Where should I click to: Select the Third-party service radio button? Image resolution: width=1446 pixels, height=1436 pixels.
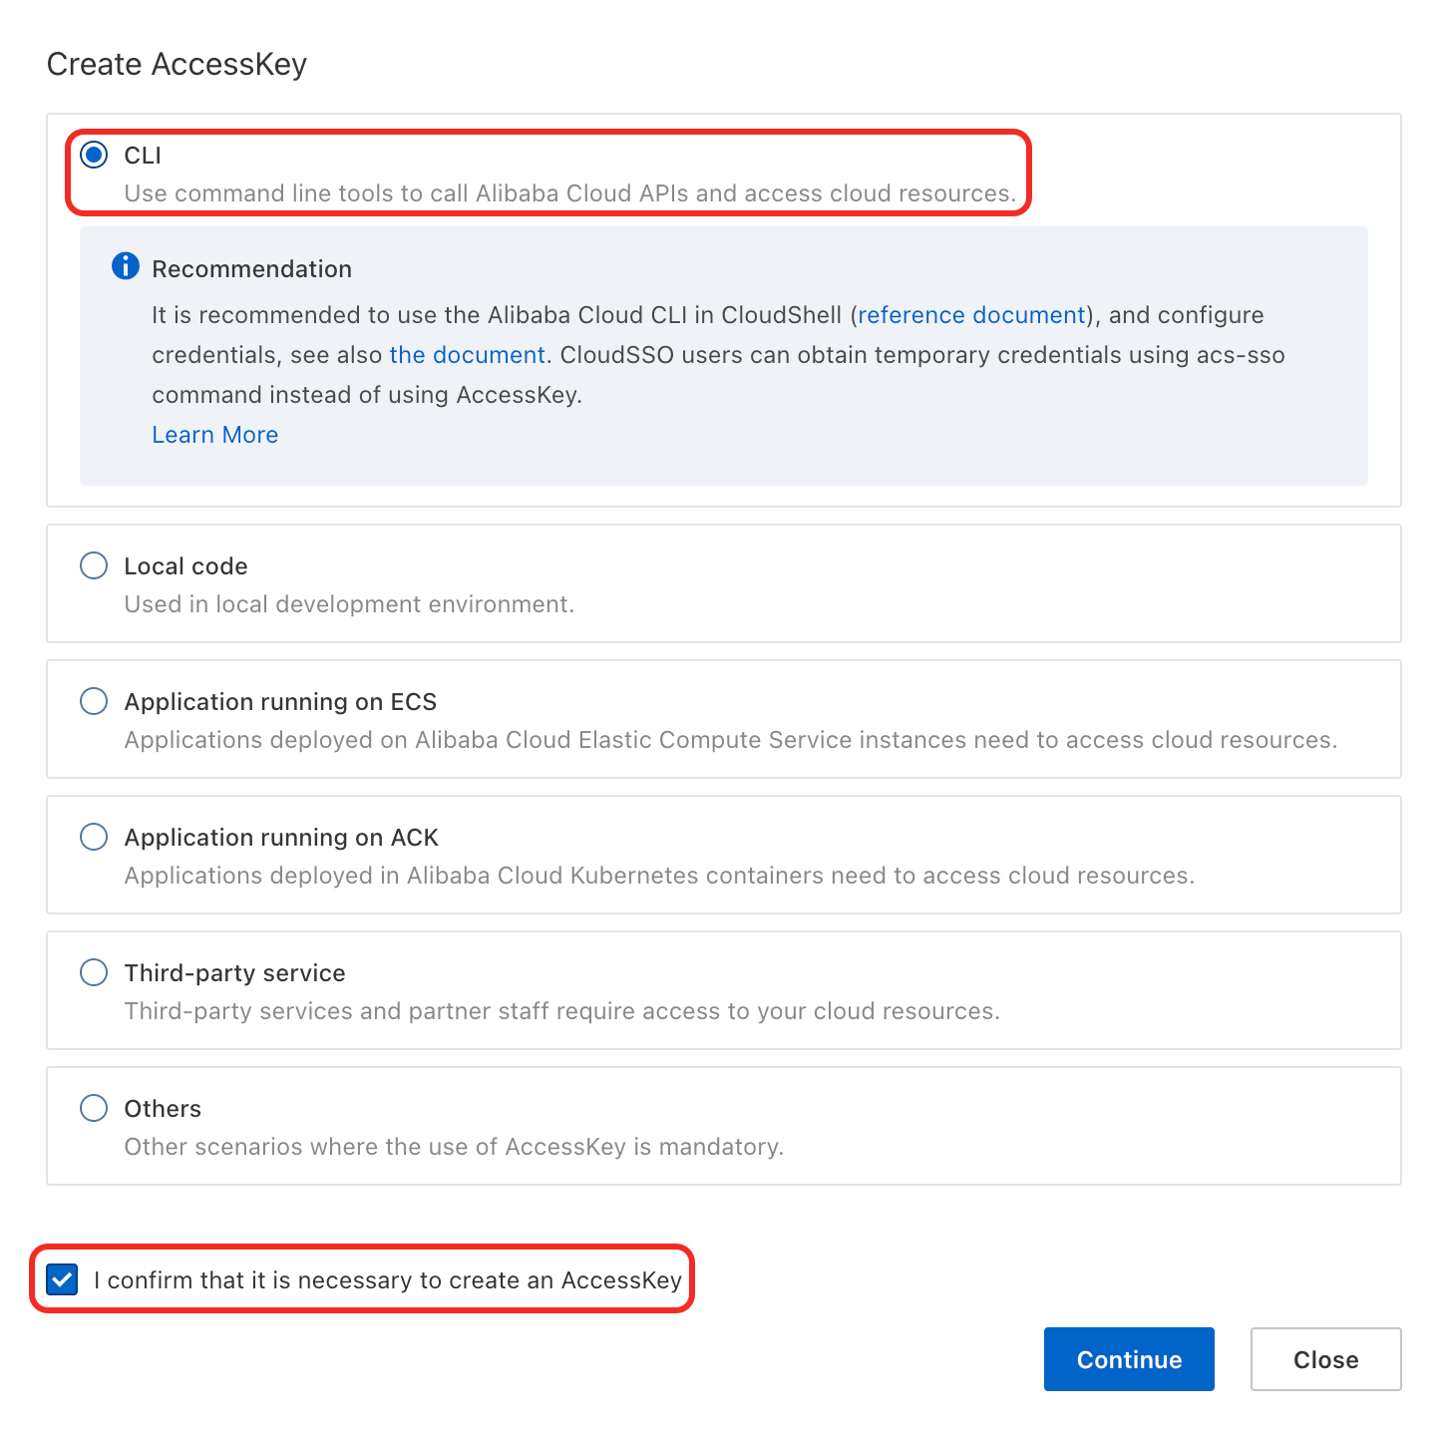pos(94,972)
